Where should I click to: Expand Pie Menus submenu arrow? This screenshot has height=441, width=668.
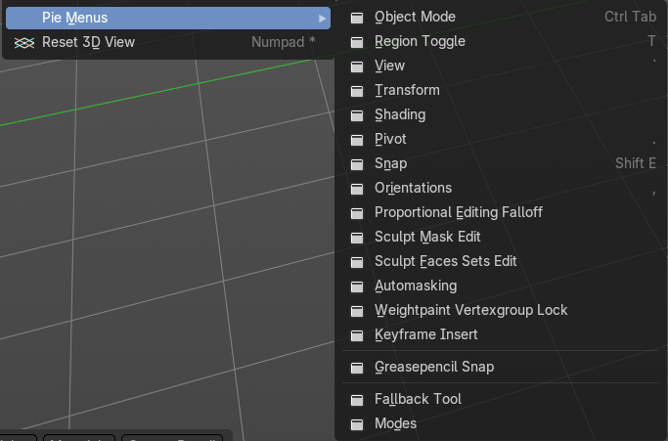tap(322, 19)
